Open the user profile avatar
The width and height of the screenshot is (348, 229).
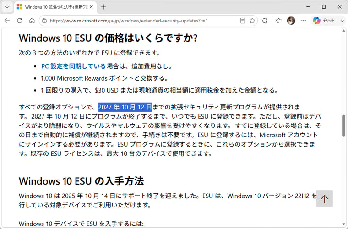pyautogui.click(x=291, y=21)
